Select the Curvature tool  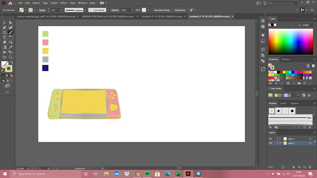tap(11, 27)
